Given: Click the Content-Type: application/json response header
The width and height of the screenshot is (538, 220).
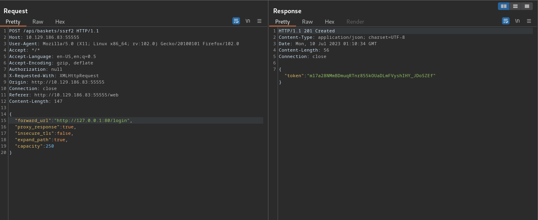Looking at the screenshot, I should 342,37.
